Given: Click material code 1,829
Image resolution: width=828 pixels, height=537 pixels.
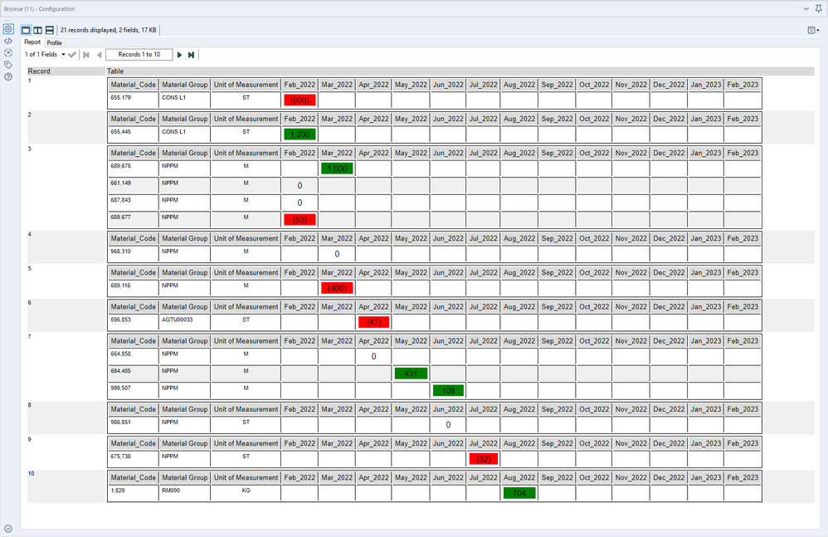Looking at the screenshot, I should click(x=117, y=491).
